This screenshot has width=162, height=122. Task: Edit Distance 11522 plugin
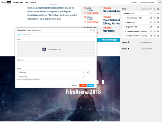point(151,13)
